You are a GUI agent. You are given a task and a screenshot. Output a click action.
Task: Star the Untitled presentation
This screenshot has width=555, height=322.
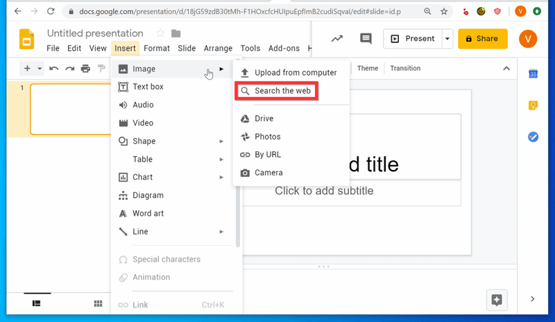tap(160, 33)
